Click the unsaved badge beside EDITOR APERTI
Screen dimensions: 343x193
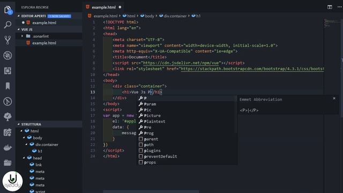(59, 16)
